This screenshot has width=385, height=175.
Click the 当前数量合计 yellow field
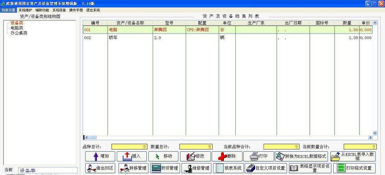[360, 146]
